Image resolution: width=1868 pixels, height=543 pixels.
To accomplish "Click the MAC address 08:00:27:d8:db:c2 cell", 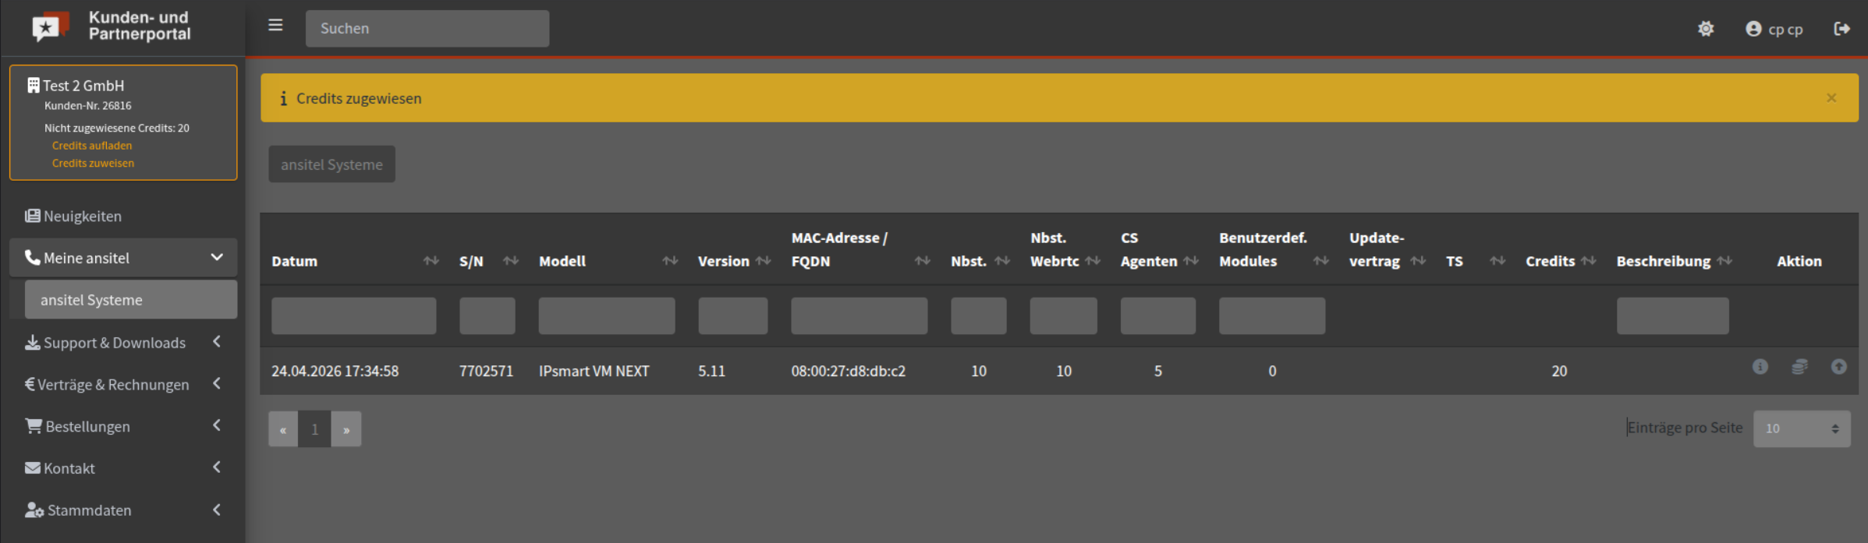I will 849,372.
